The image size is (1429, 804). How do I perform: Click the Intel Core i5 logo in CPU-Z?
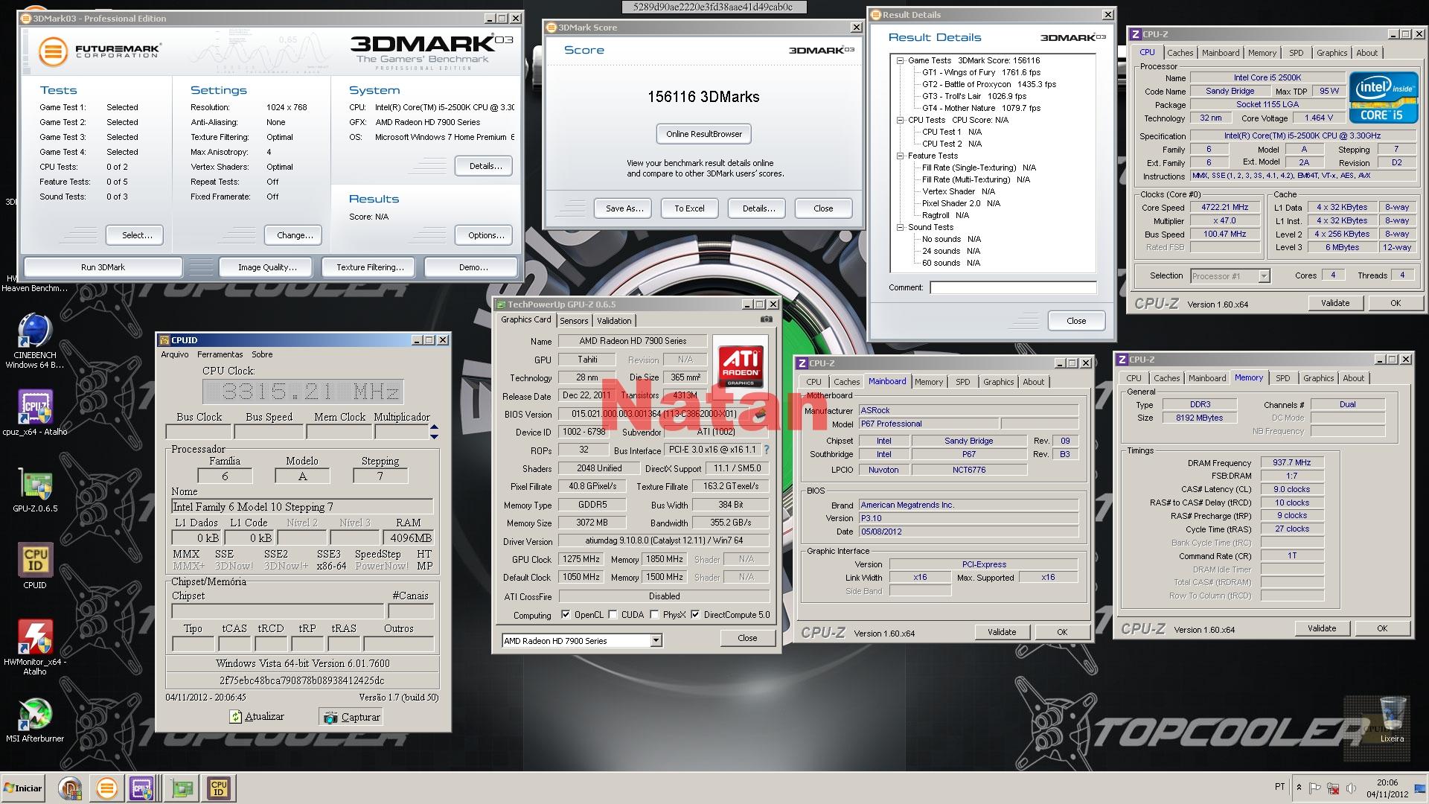1383,98
